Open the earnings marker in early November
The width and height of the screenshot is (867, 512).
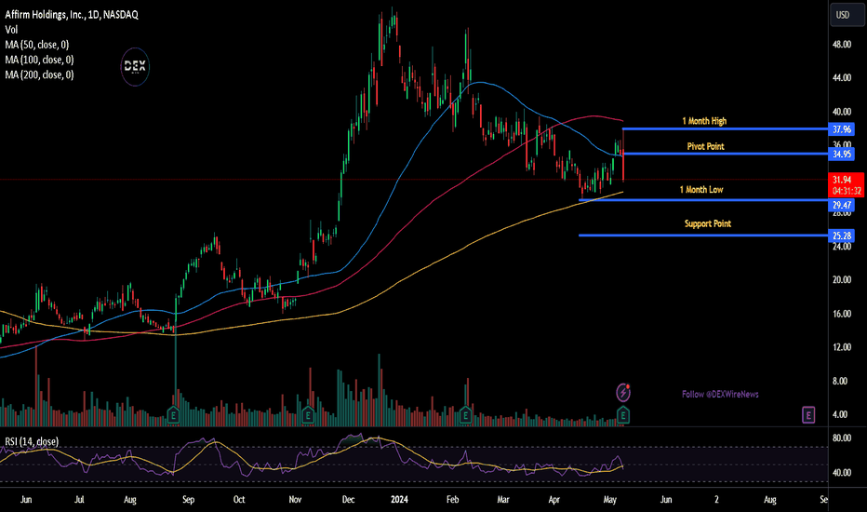click(307, 414)
